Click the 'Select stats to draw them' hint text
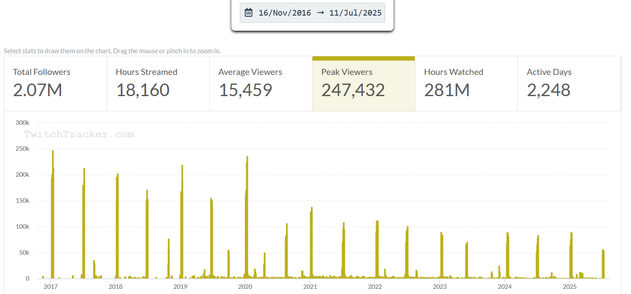Viewport: 631px width, 294px height. 112,51
